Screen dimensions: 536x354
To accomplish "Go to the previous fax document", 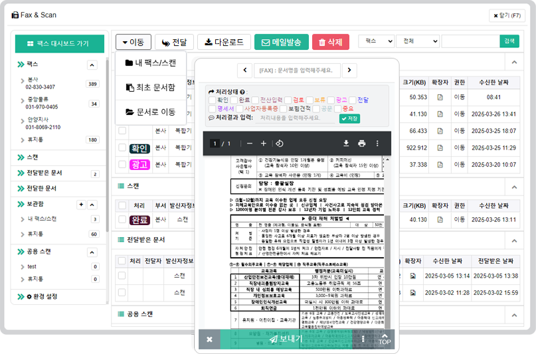I will (x=245, y=70).
